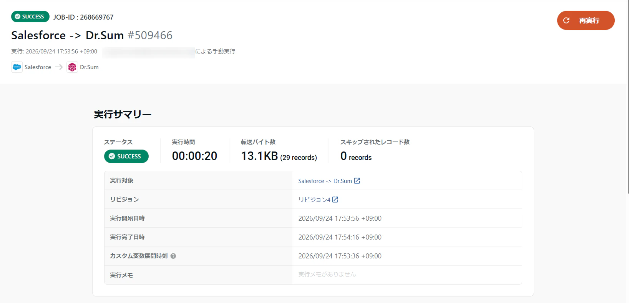Click the 実行メモがありません memo field
Screen dimensions: 629x303
click(x=327, y=275)
